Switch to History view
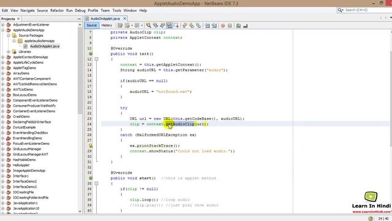The image size is (392, 221). pyautogui.click(x=107, y=25)
